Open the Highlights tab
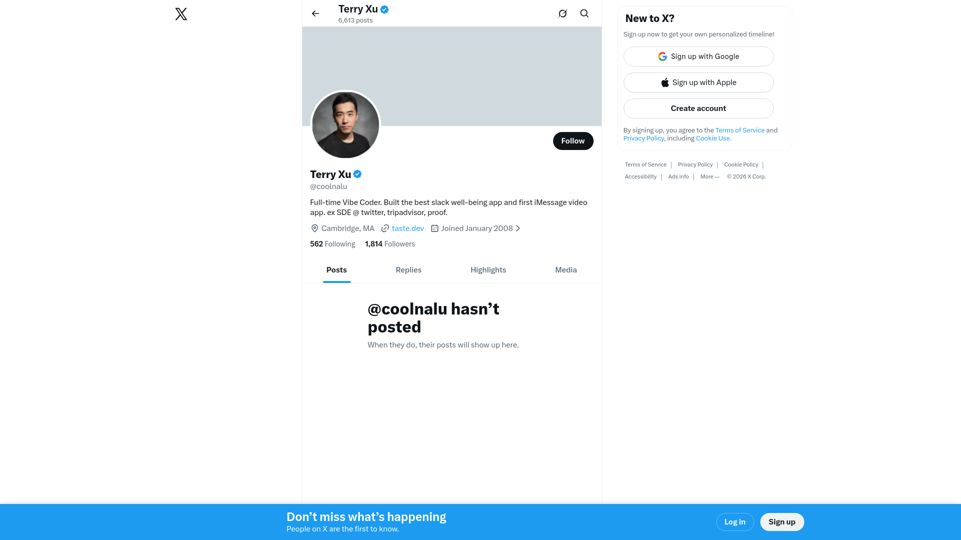Image resolution: width=961 pixels, height=540 pixels. (488, 270)
